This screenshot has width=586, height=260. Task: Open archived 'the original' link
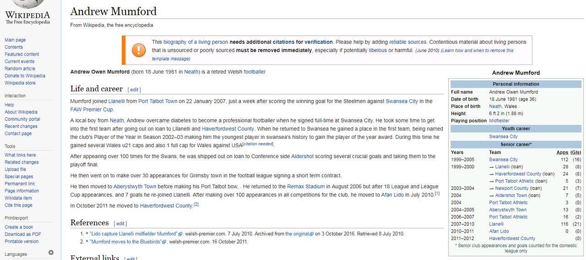coord(297,234)
